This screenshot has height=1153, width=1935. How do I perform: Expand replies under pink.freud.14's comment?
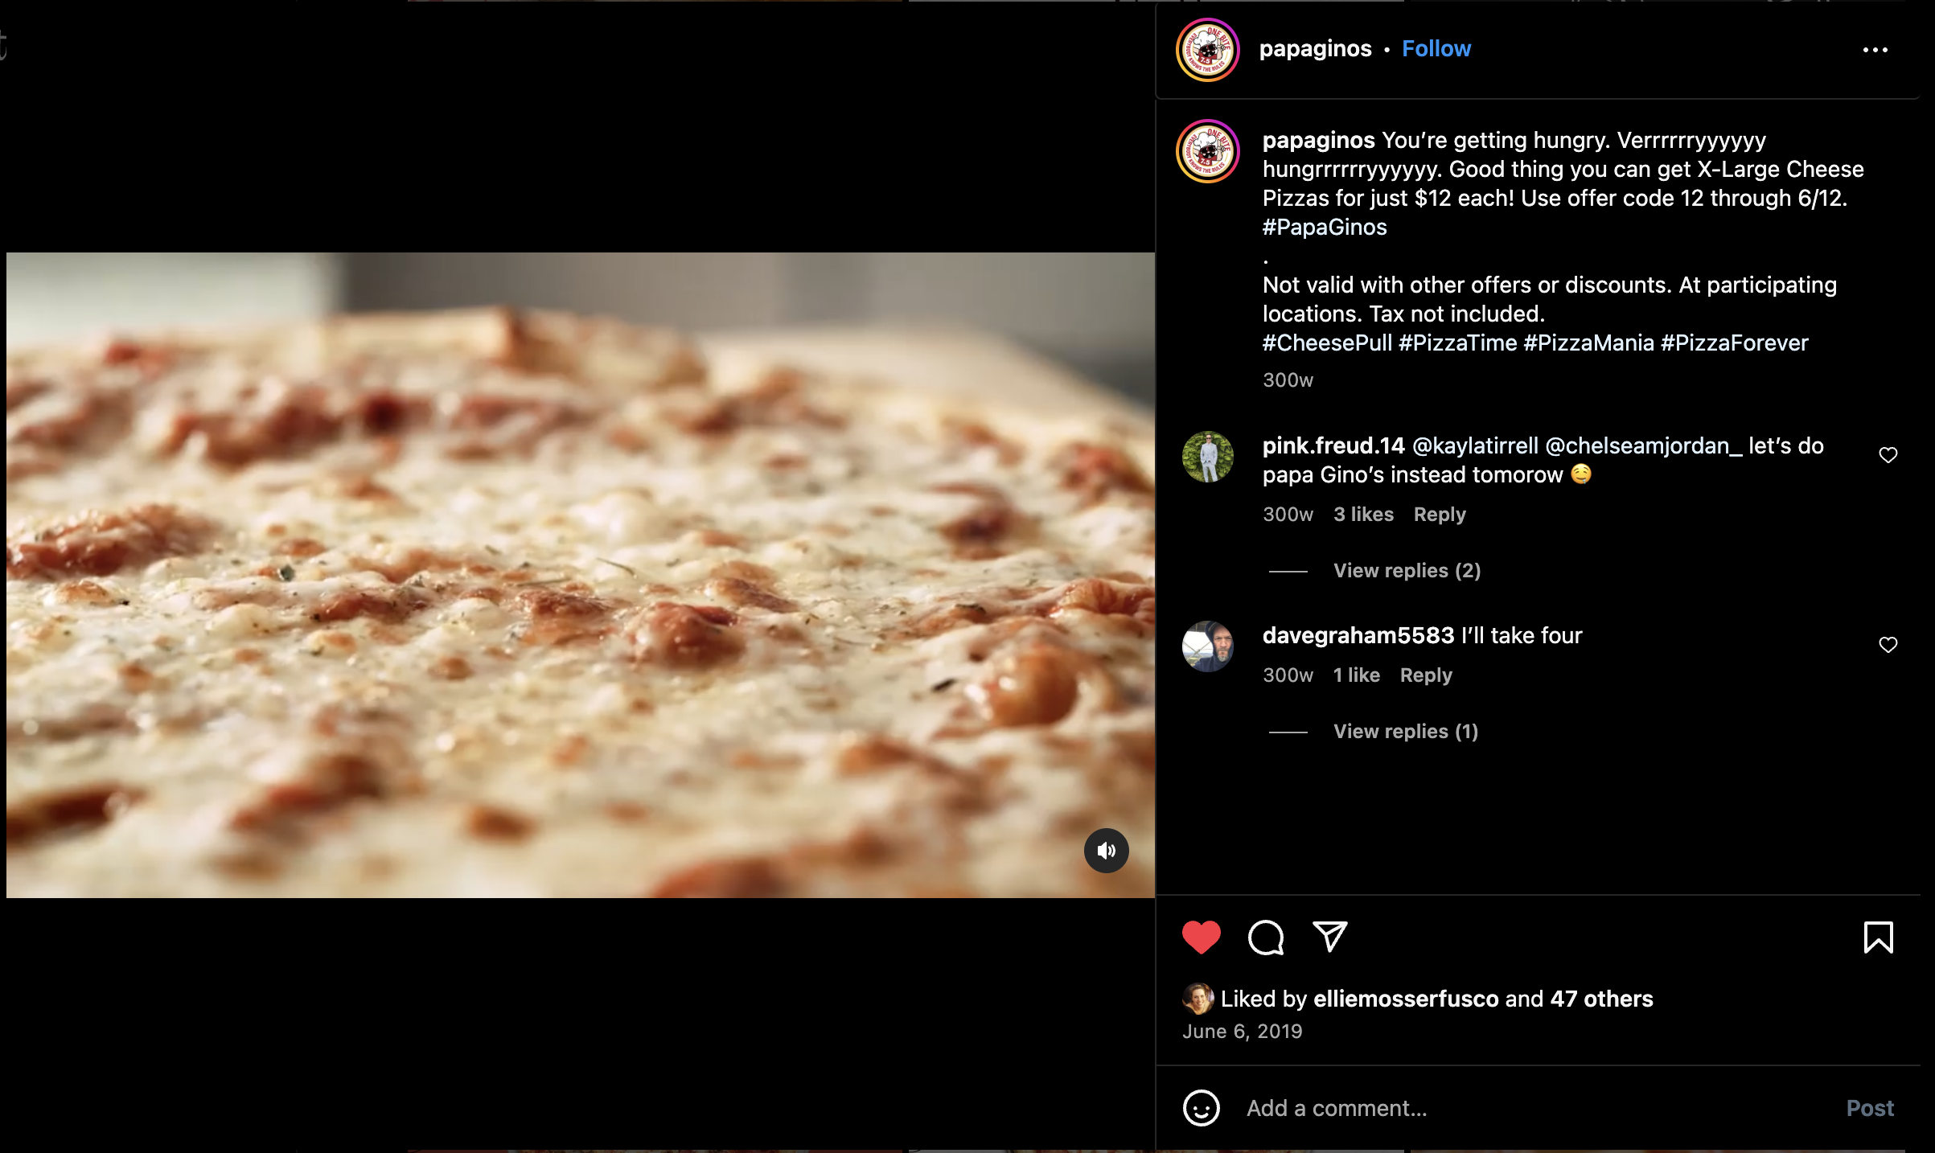1405,570
